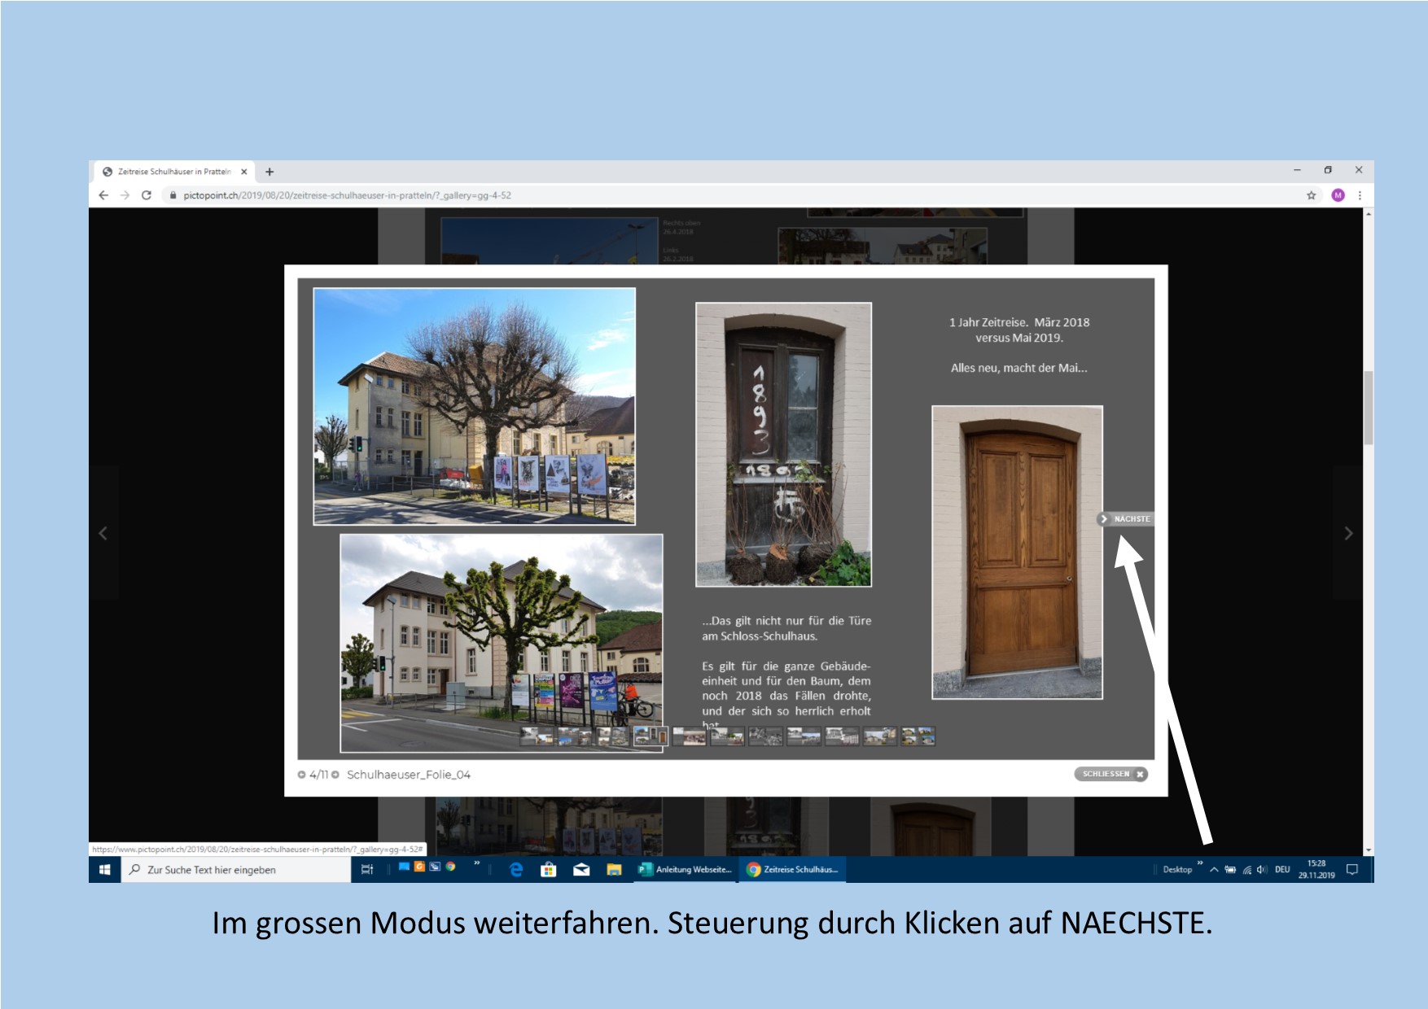Open File Explorer from the taskbar

tap(614, 870)
